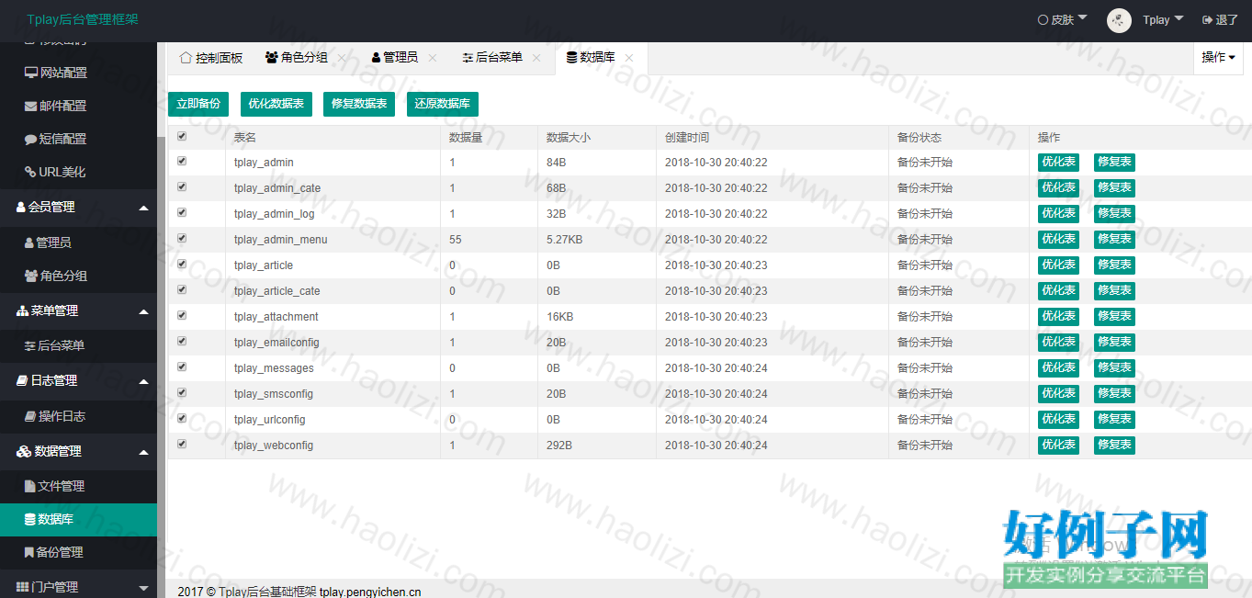Collapse the 日志管理 sidebar section arrow
The image size is (1252, 598).
(x=143, y=382)
